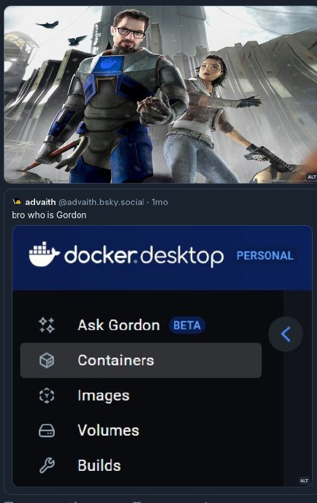Image resolution: width=317 pixels, height=503 pixels.
Task: Show ALT text on Half-Life image
Action: [x=311, y=177]
